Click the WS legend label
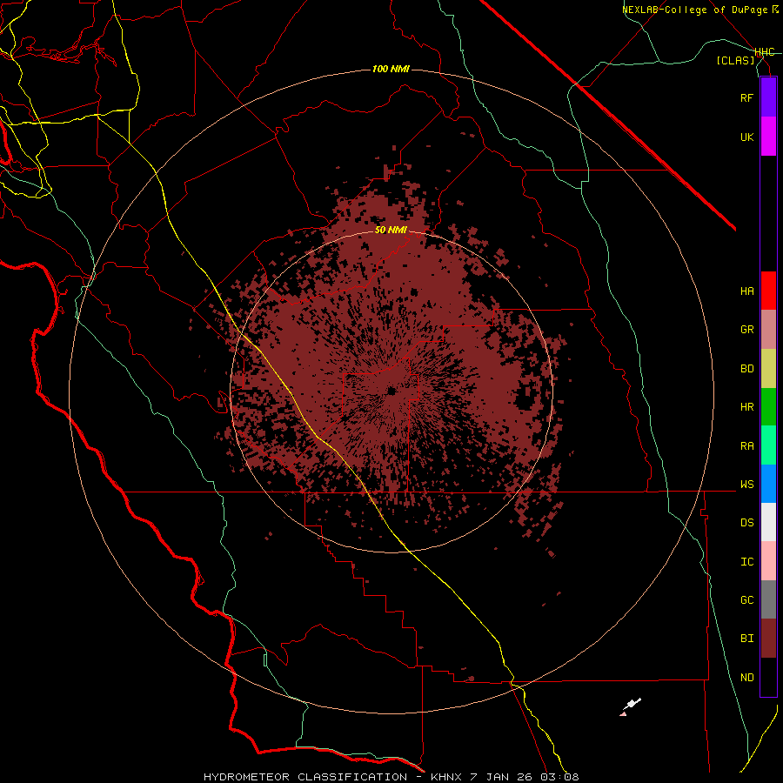 click(746, 484)
